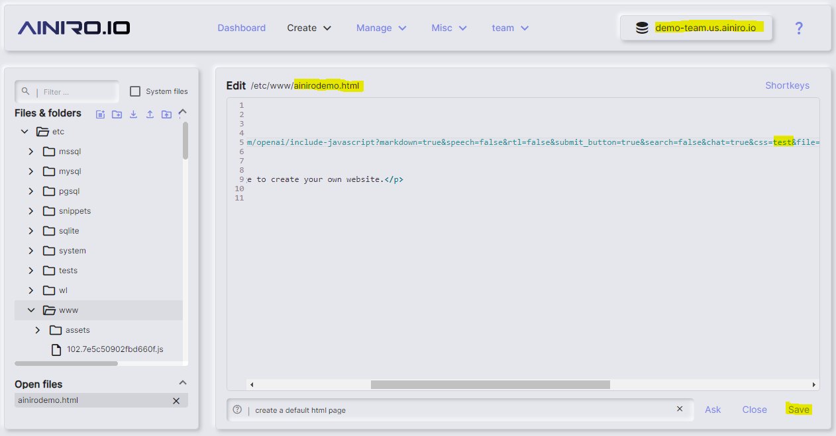Open the Manage dropdown menu
This screenshot has height=436, width=836.
(x=381, y=28)
